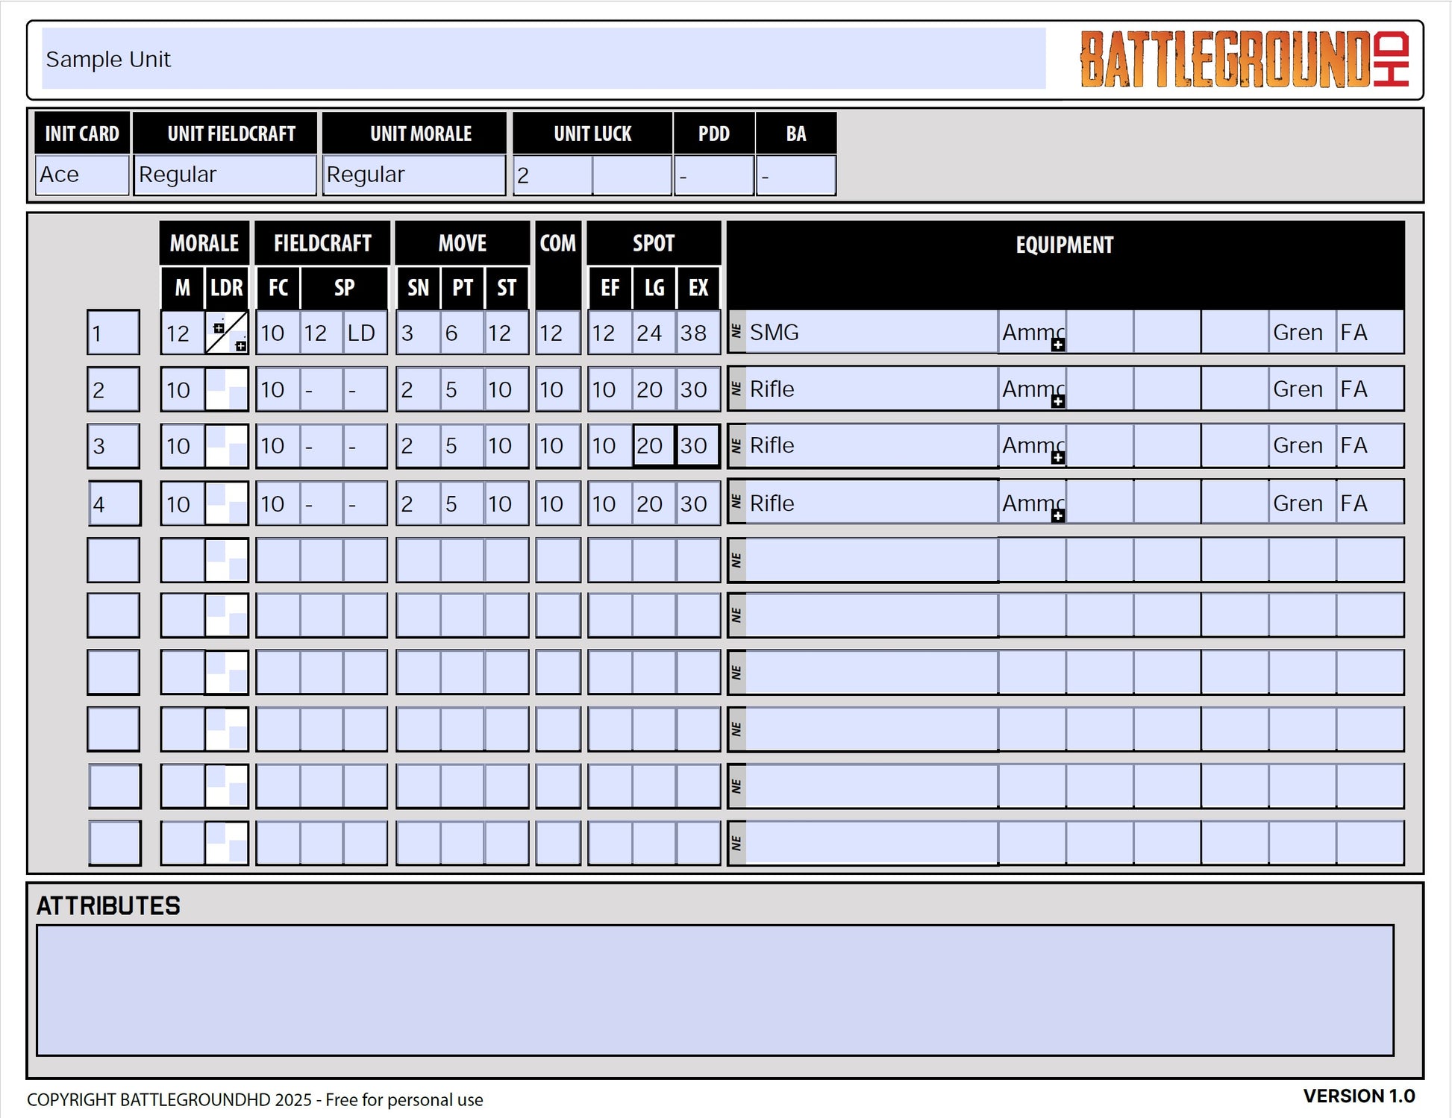Click the Init Card field showing Ace
The height and width of the screenshot is (1118, 1452).
(81, 175)
